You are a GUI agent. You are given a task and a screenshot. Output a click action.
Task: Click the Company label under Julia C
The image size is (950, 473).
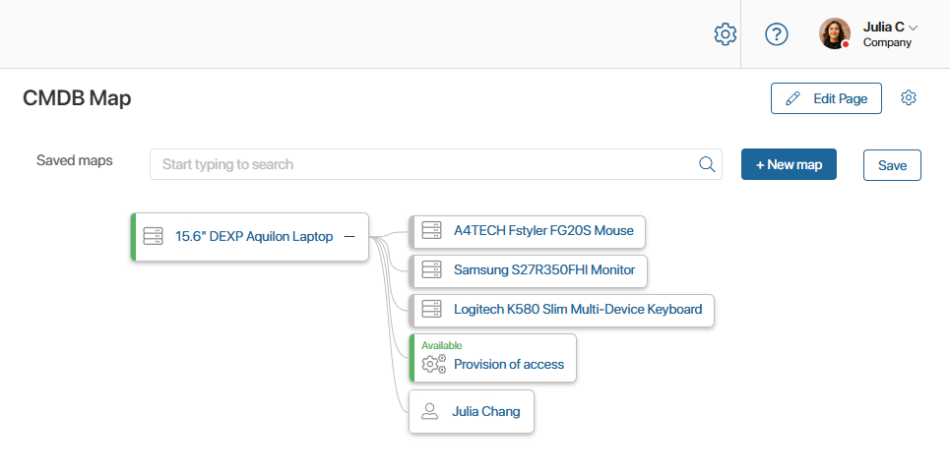pos(887,43)
